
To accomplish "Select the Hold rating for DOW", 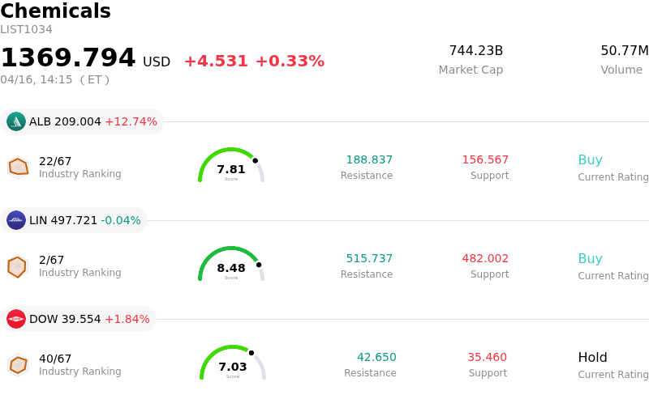I will (x=592, y=358).
